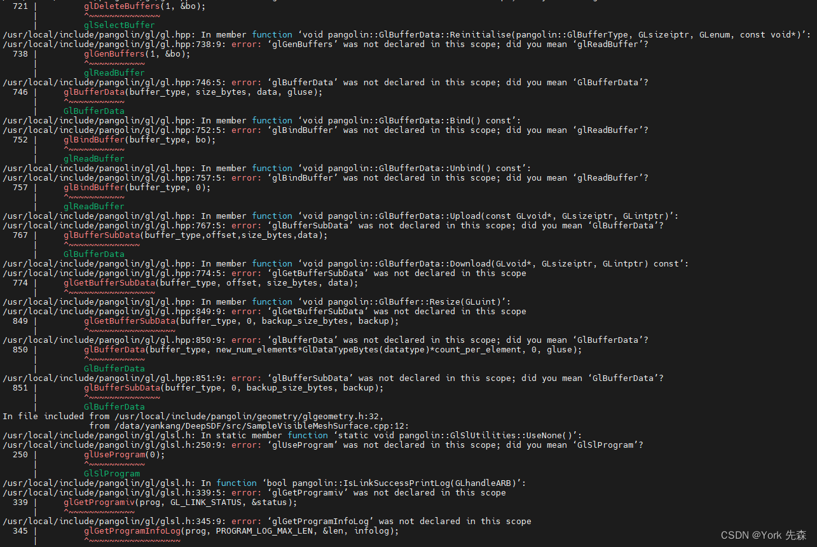817x547 pixels.
Task: Click the gl.hpp:752:5 glBindBuffer error line
Action: coord(326,130)
